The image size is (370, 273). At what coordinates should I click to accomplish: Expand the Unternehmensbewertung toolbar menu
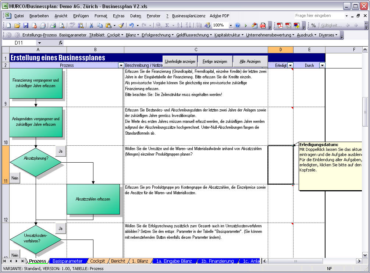pyautogui.click(x=270, y=35)
